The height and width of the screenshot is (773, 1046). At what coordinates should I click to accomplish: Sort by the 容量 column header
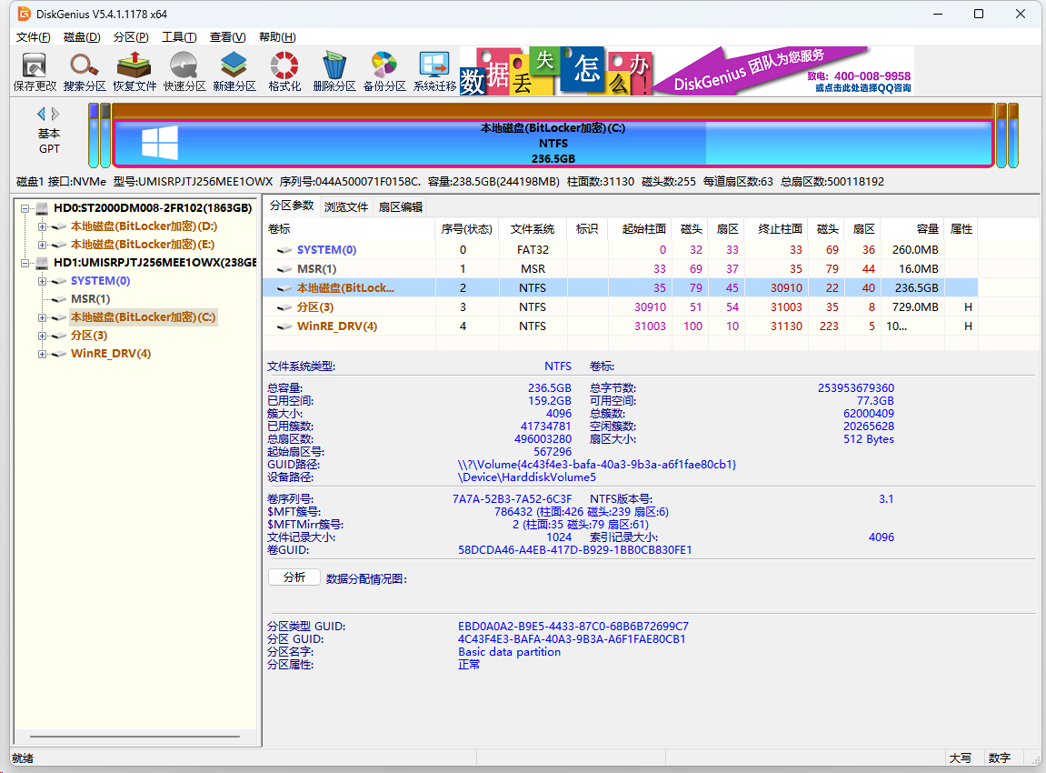912,229
